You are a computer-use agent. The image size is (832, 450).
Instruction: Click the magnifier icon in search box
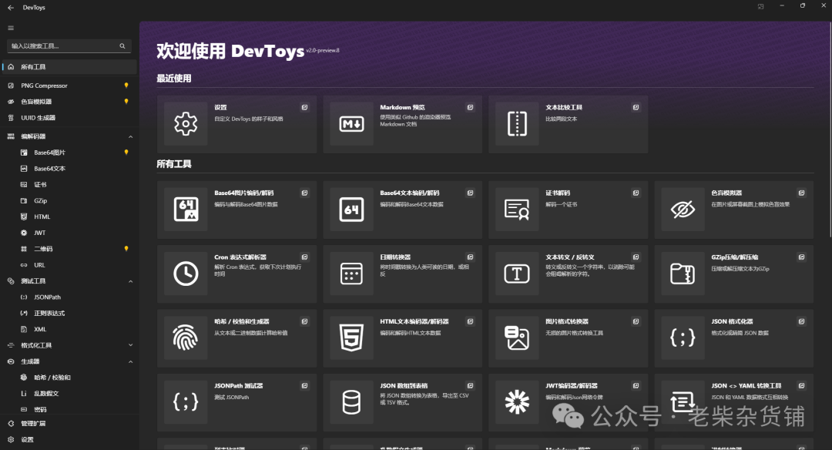(x=122, y=46)
